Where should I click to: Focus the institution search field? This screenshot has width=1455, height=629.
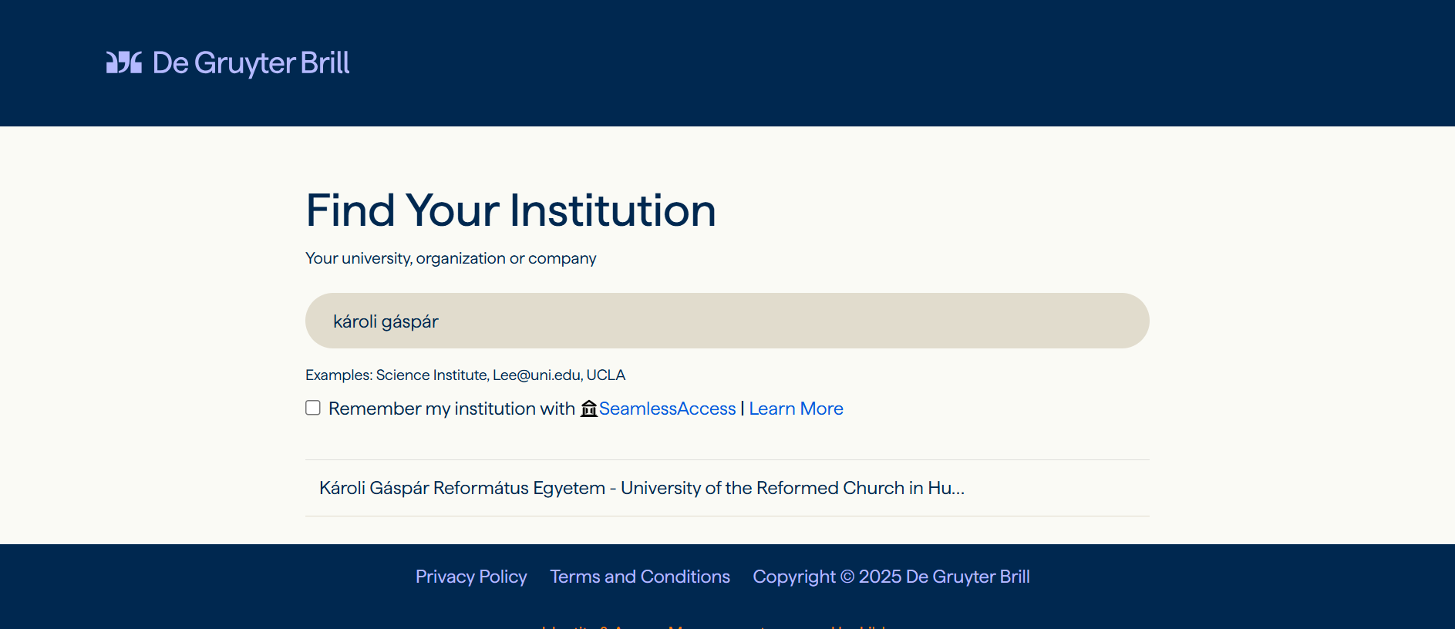pos(726,321)
